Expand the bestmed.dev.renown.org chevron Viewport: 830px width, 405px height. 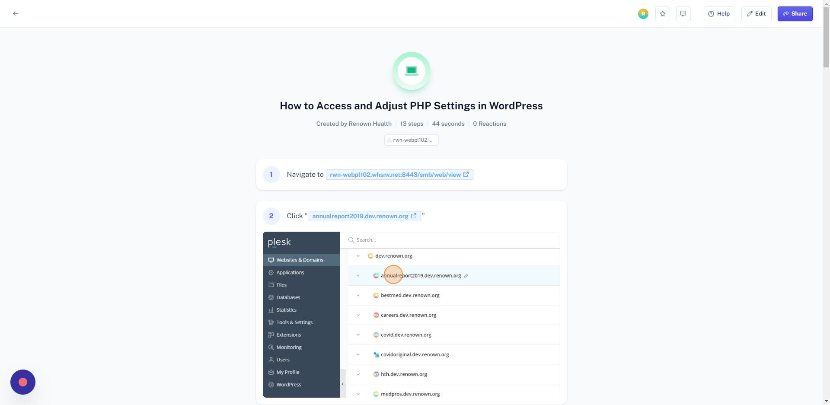pos(358,296)
